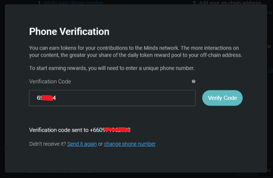The width and height of the screenshot is (273, 178).
Task: Click the cut-off button at bottom right corner
Action: tap(269, 171)
